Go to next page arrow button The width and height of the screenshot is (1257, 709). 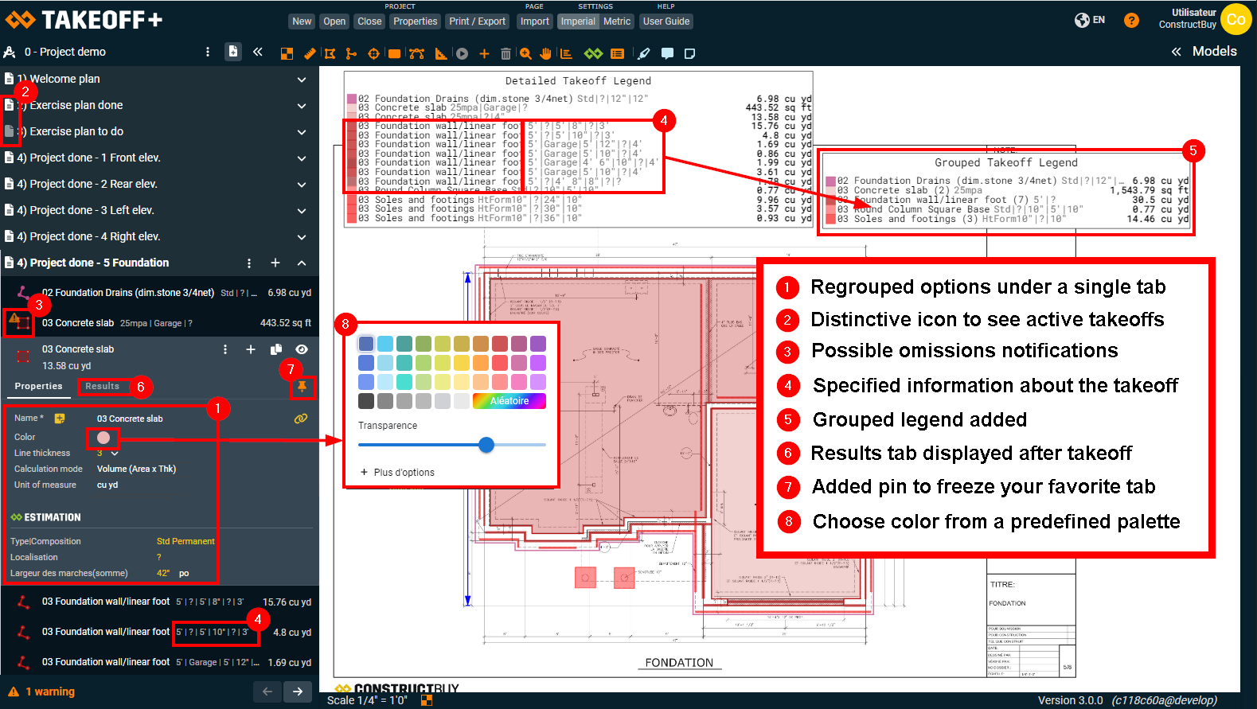[298, 691]
